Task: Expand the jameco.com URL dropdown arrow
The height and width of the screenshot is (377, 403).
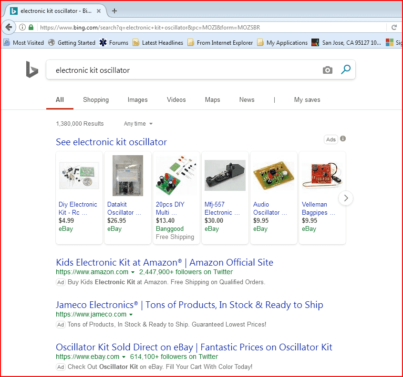Action: pyautogui.click(x=131, y=315)
